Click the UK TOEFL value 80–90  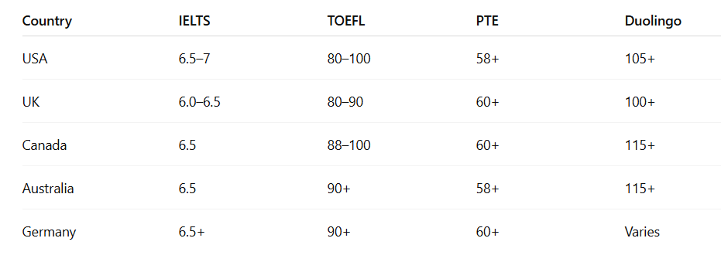click(345, 102)
